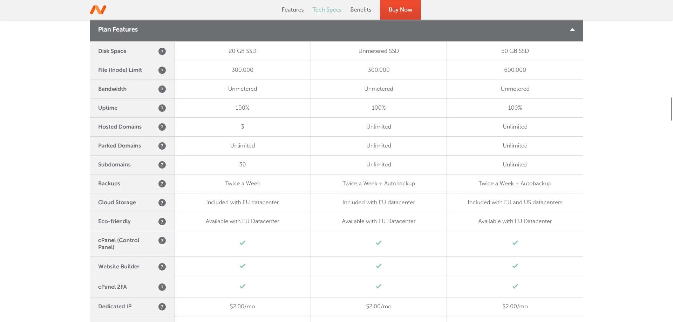Show help for Hosted Domains

pos(162,127)
